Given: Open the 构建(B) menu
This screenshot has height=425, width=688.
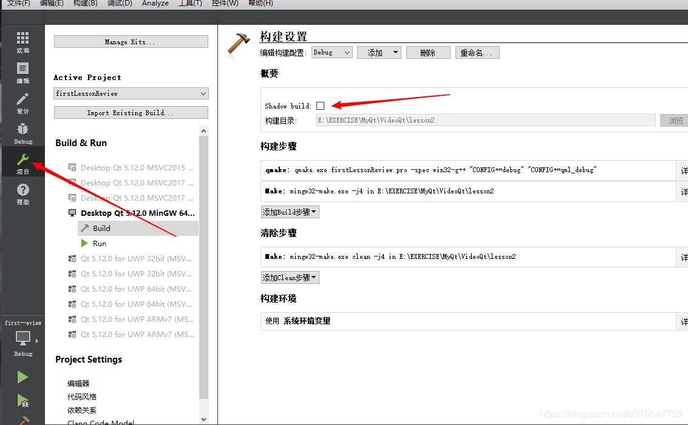Looking at the screenshot, I should [85, 4].
